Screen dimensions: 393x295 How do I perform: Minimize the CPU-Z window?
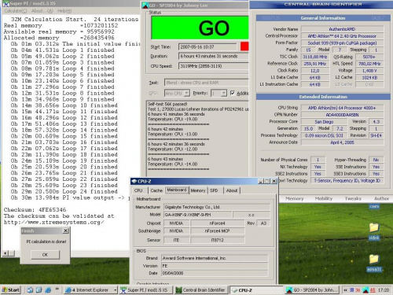260,181
